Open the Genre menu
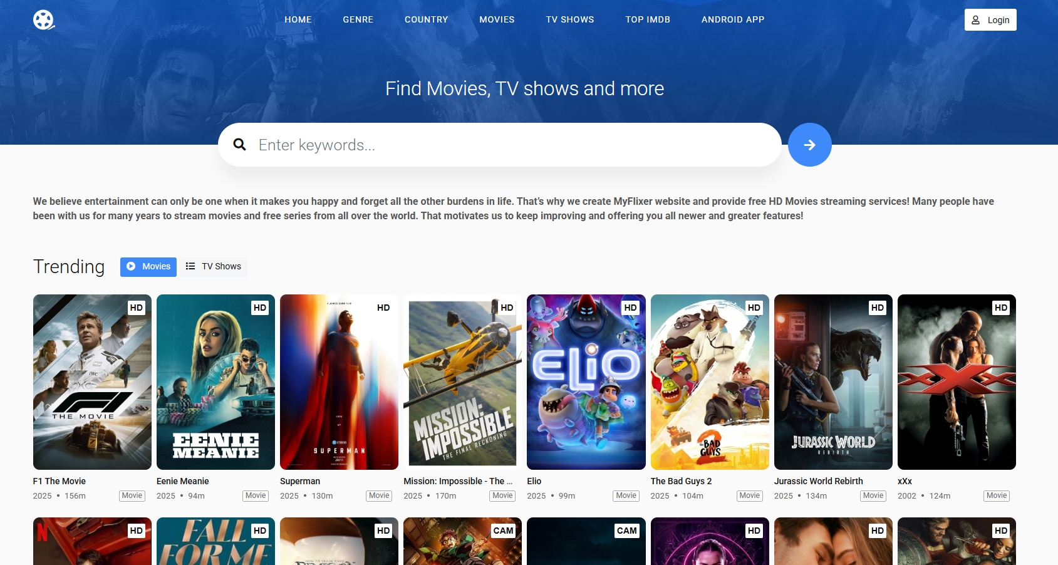Image resolution: width=1058 pixels, height=565 pixels. click(358, 19)
